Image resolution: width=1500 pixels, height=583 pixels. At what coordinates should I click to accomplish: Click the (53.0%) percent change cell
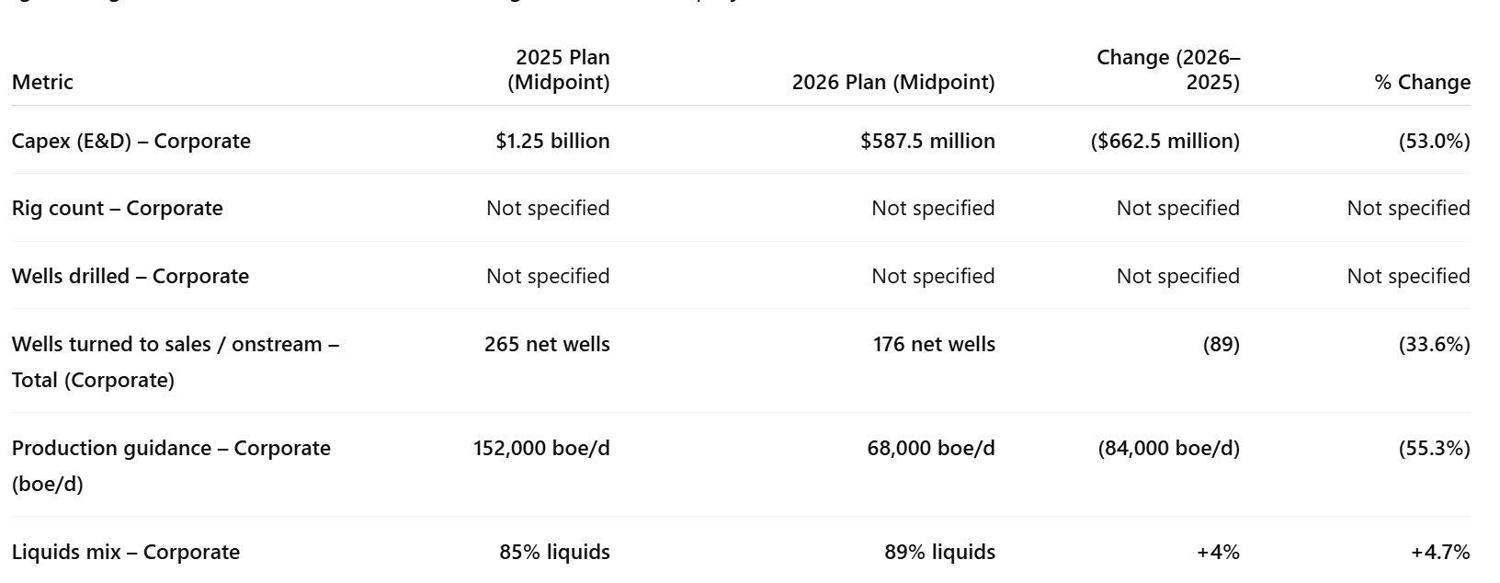click(x=1435, y=141)
